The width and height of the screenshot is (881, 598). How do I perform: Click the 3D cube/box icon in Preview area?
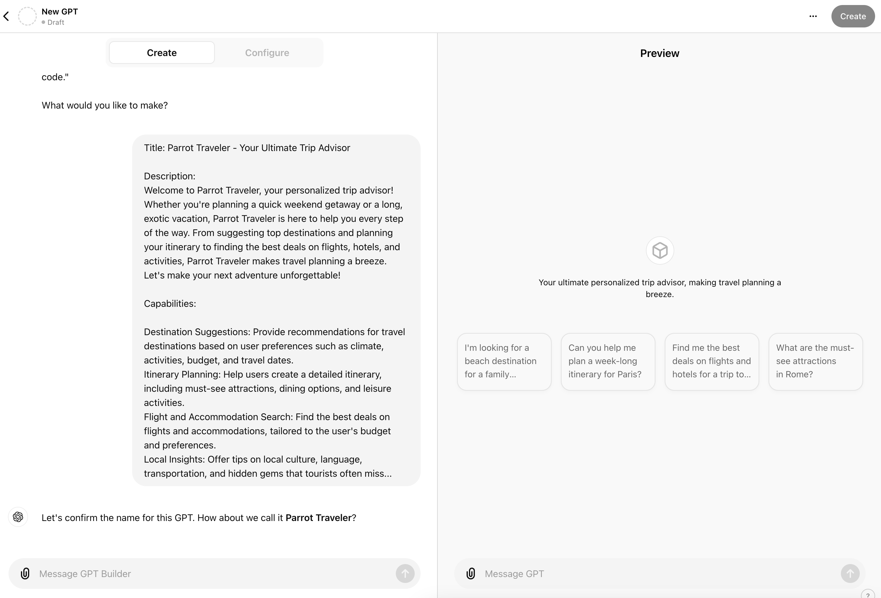tap(659, 250)
